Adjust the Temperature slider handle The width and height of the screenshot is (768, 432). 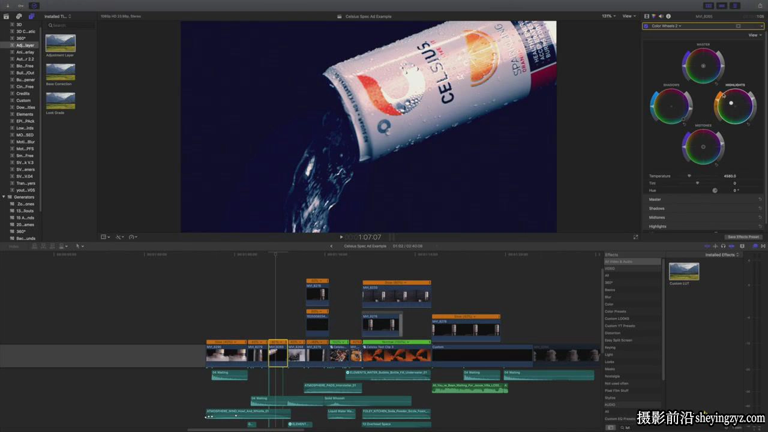[x=689, y=176]
